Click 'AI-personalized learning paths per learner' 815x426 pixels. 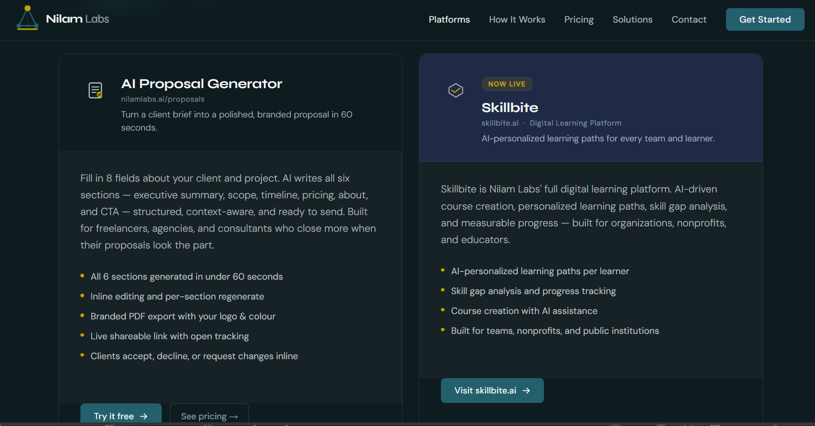[540, 271]
